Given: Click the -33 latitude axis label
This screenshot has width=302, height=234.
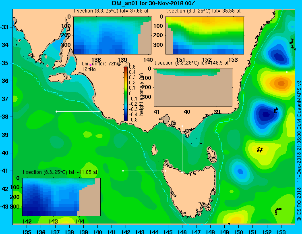Looking at the screenshot, I should [4, 27].
